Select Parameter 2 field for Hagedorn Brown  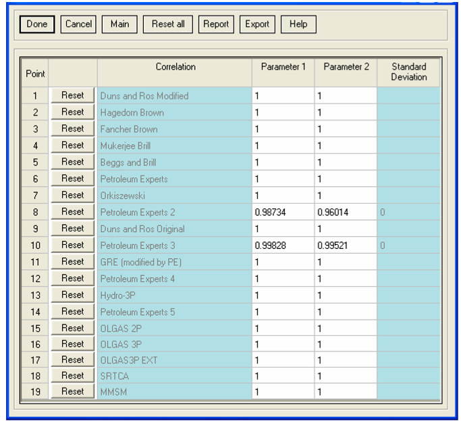coord(346,112)
